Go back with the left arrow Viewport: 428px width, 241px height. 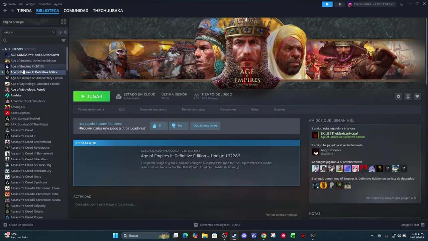click(5, 11)
